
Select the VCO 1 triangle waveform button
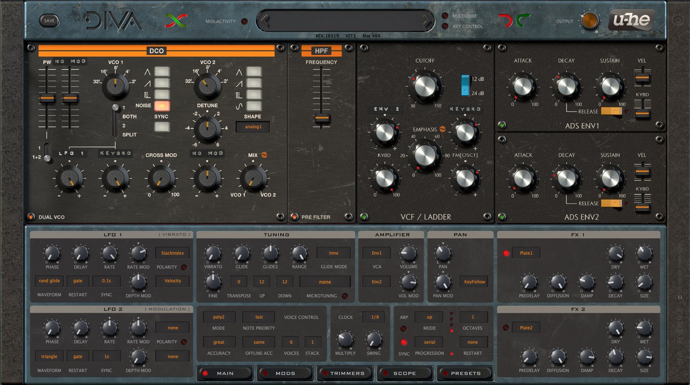162,71
